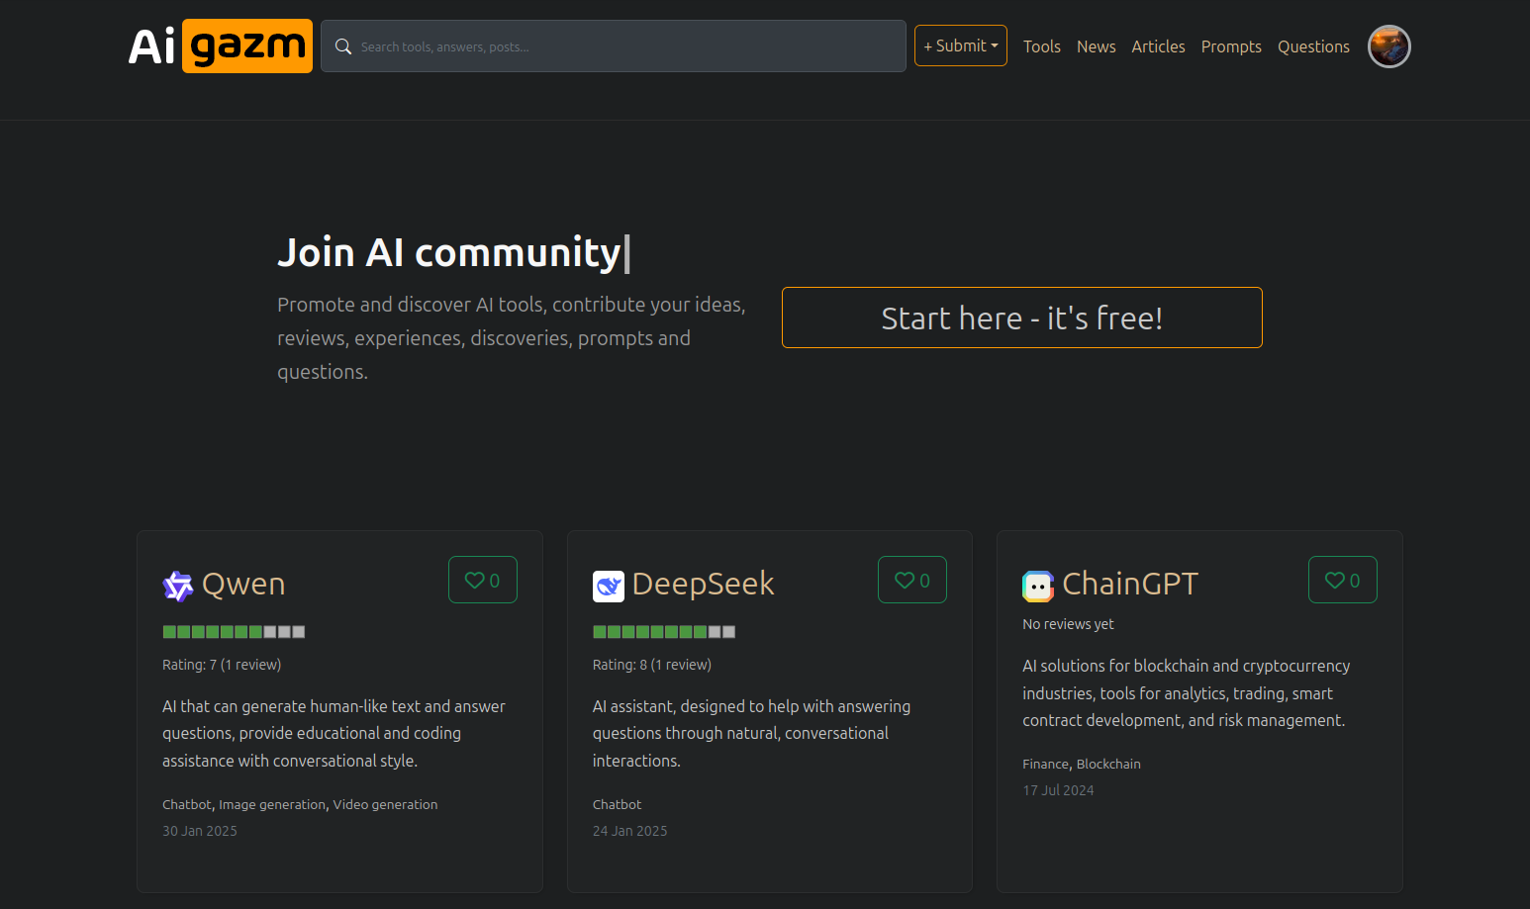This screenshot has width=1530, height=909.
Task: Click the '24 Jan 2025' date
Action: pyautogui.click(x=630, y=831)
